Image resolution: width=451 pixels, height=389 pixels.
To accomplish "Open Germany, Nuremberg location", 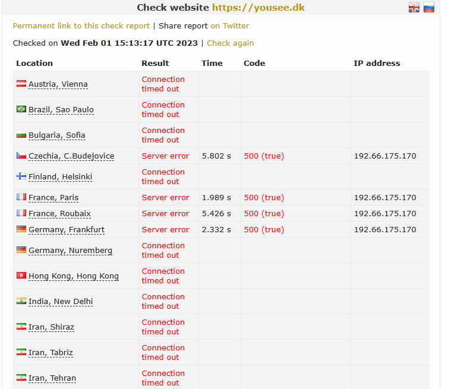I will [71, 251].
